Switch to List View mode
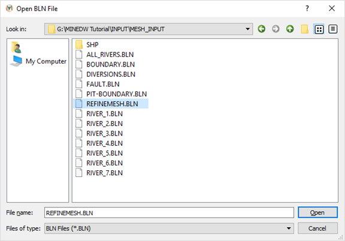The width and height of the screenshot is (345, 241). pyautogui.click(x=319, y=29)
